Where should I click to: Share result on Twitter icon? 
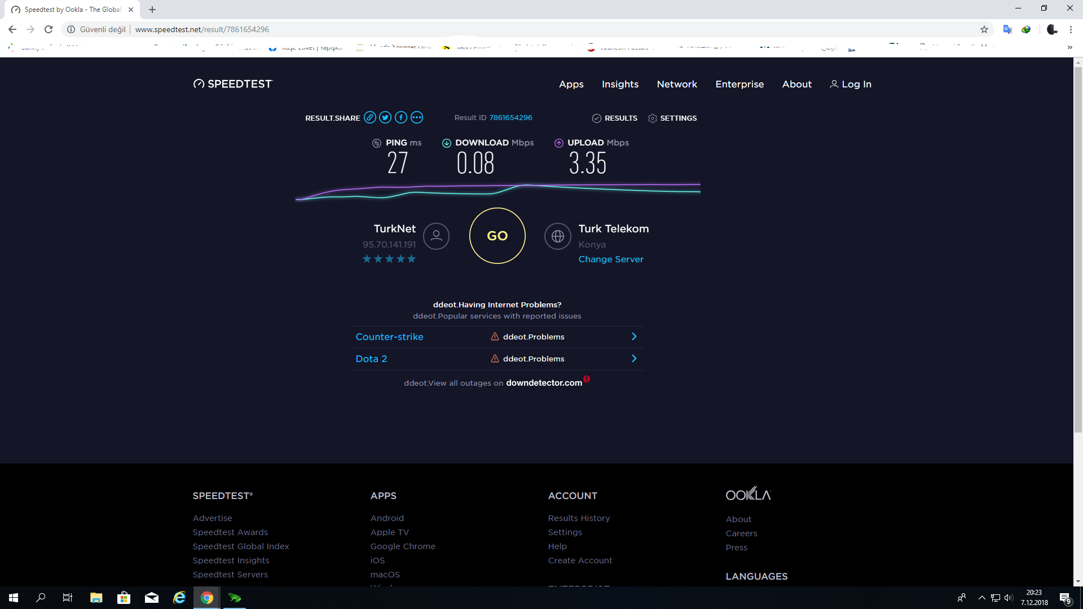[385, 117]
